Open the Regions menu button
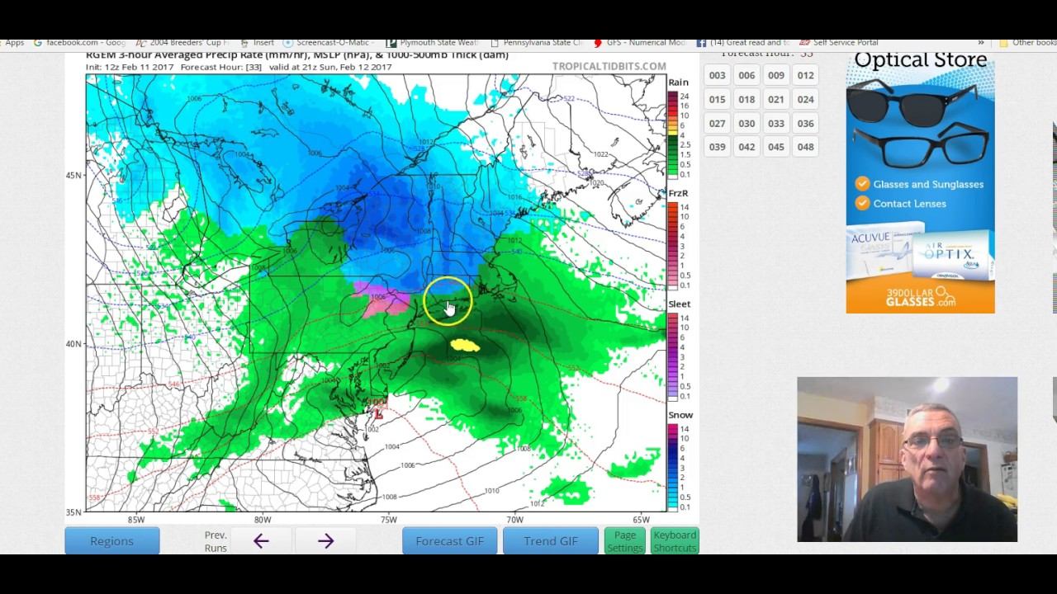This screenshot has width=1057, height=594. (111, 541)
